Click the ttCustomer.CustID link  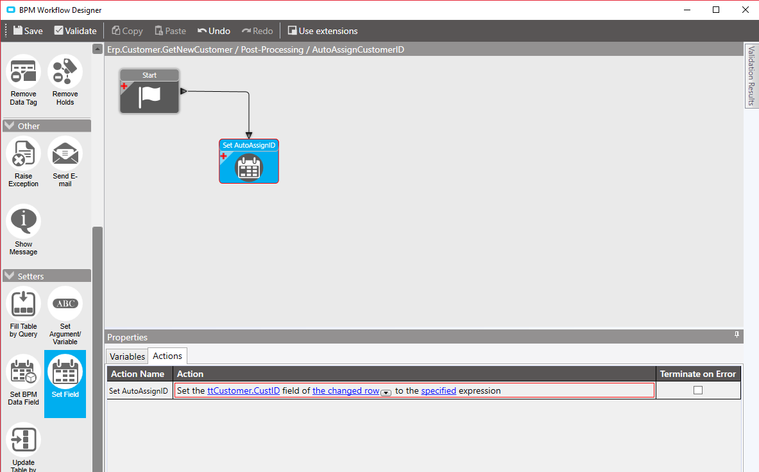[243, 390]
